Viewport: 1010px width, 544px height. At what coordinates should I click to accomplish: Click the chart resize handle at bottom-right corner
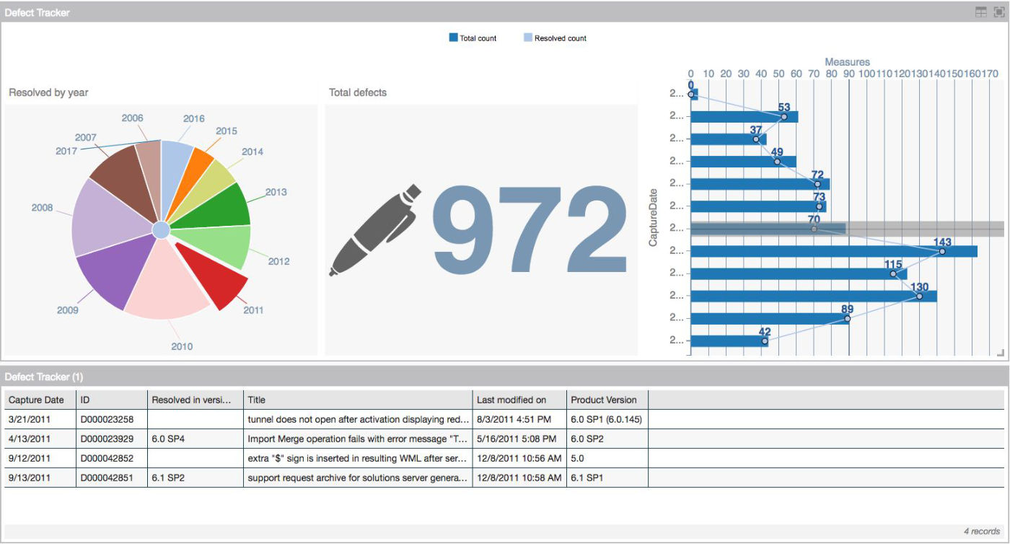click(1000, 352)
